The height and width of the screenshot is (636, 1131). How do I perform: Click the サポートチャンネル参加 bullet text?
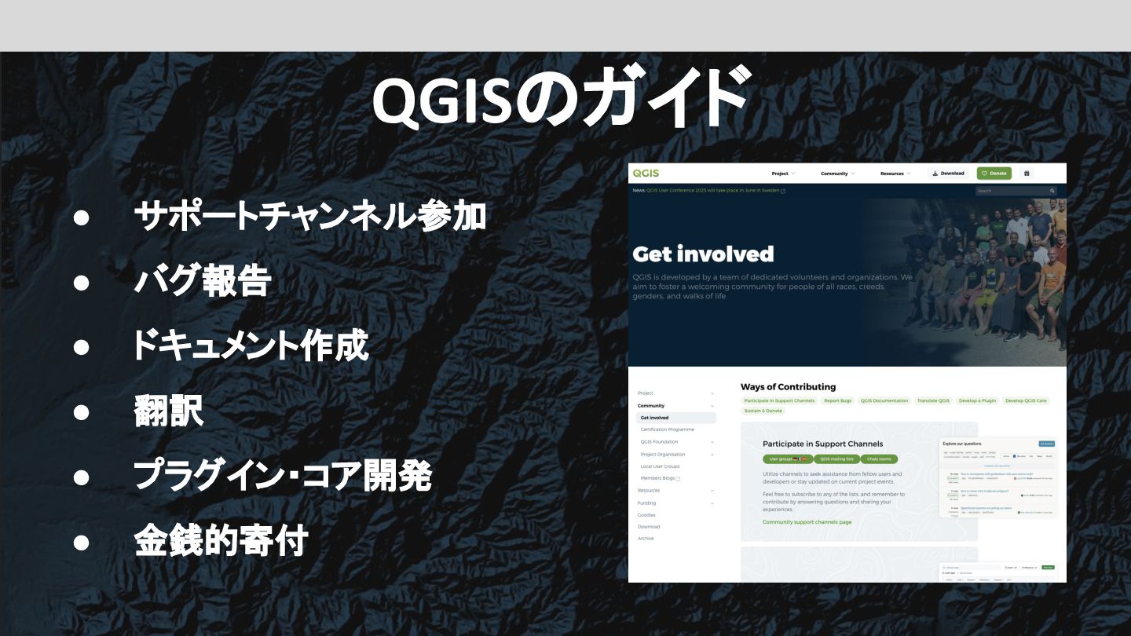pos(309,217)
